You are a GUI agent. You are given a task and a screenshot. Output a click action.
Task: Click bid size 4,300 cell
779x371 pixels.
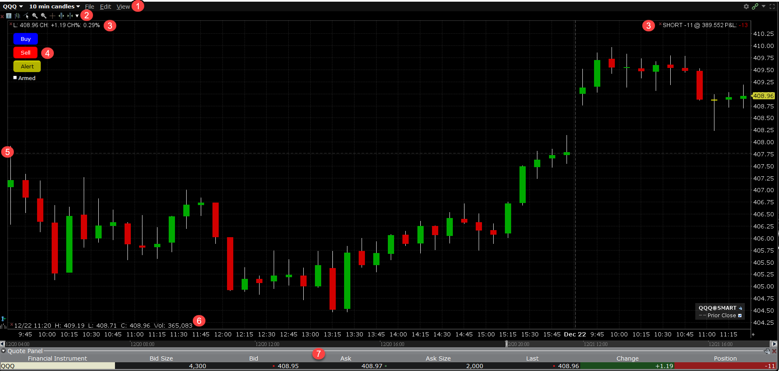tap(161, 366)
